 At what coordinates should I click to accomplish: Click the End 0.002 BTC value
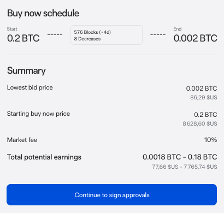coord(195,38)
